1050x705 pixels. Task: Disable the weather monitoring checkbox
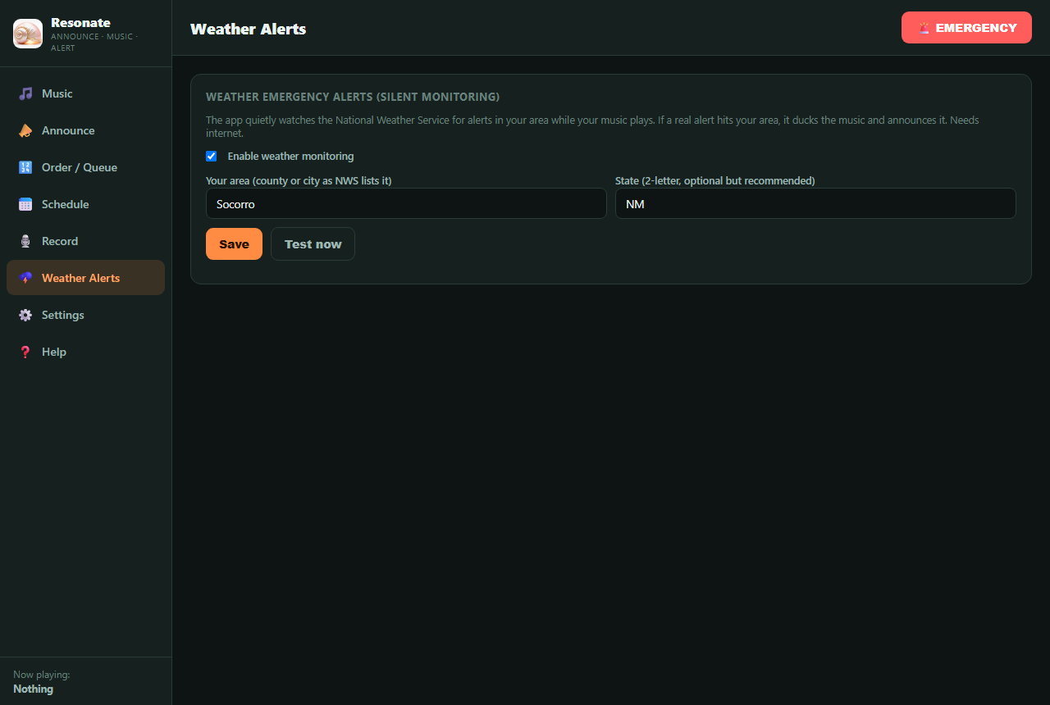(212, 156)
